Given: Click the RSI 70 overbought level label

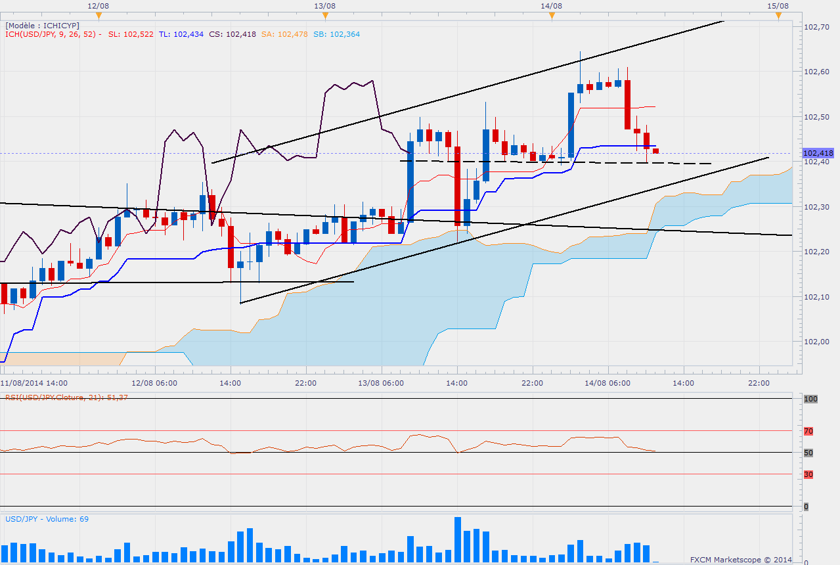Looking at the screenshot, I should click(x=808, y=431).
